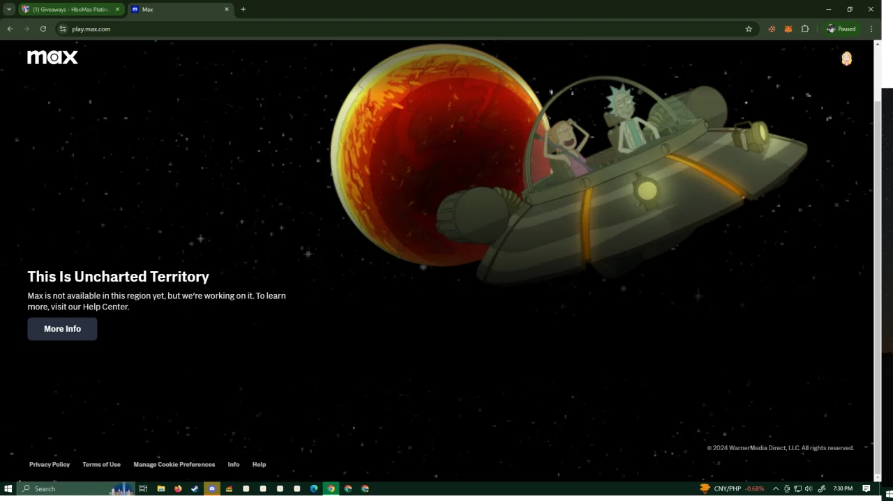The height and width of the screenshot is (501, 893).
Task: Switch to the active Chrome taskbar window
Action: click(x=331, y=488)
